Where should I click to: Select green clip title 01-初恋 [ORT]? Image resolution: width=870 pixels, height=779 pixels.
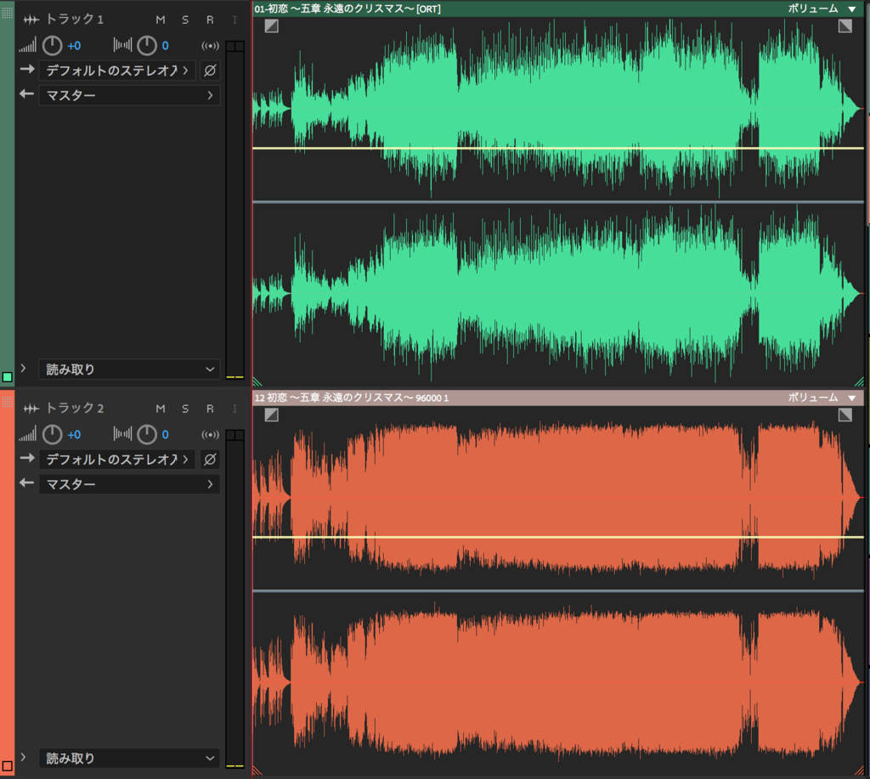point(347,8)
